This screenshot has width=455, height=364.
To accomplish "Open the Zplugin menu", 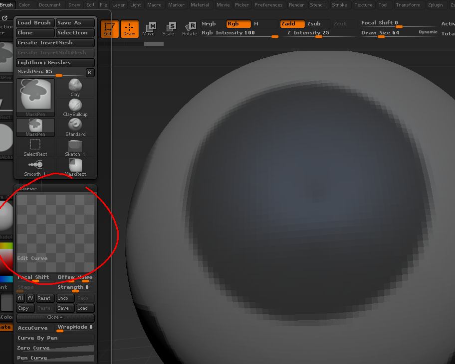I will [x=435, y=5].
